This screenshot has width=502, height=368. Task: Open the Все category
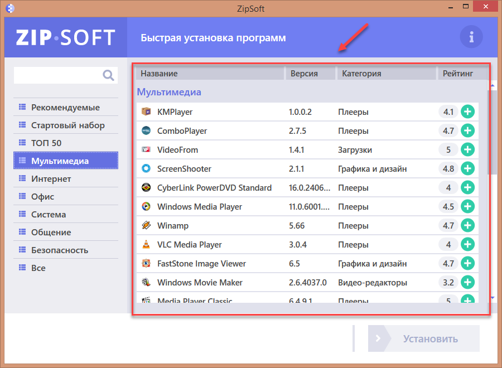click(x=66, y=268)
